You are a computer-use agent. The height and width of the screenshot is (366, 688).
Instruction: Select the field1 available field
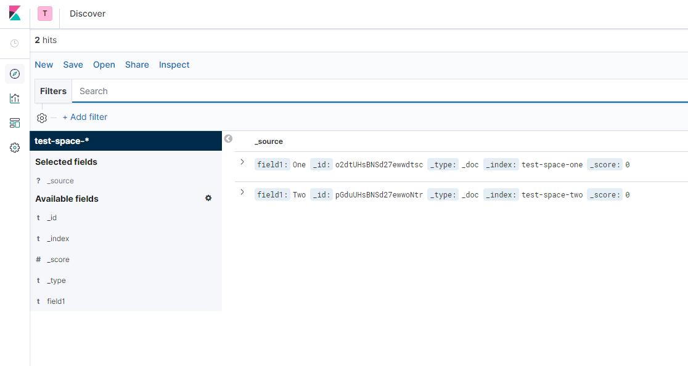56,301
